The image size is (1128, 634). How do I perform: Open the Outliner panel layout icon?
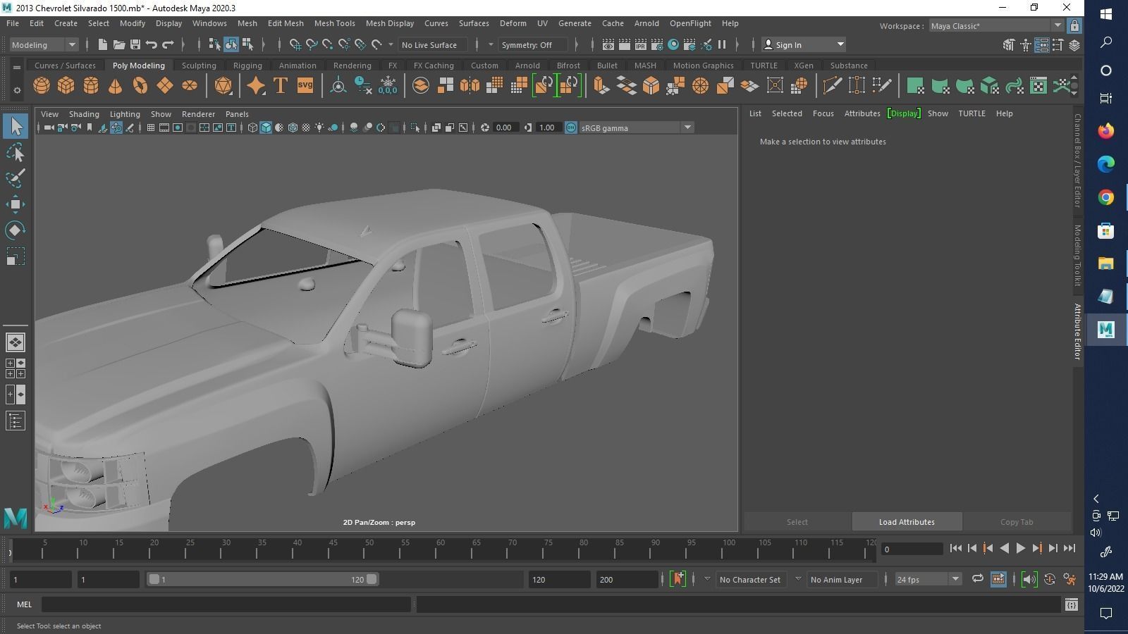(x=16, y=421)
